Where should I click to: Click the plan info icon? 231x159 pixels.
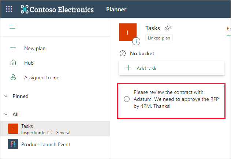pyautogui.click(x=136, y=41)
